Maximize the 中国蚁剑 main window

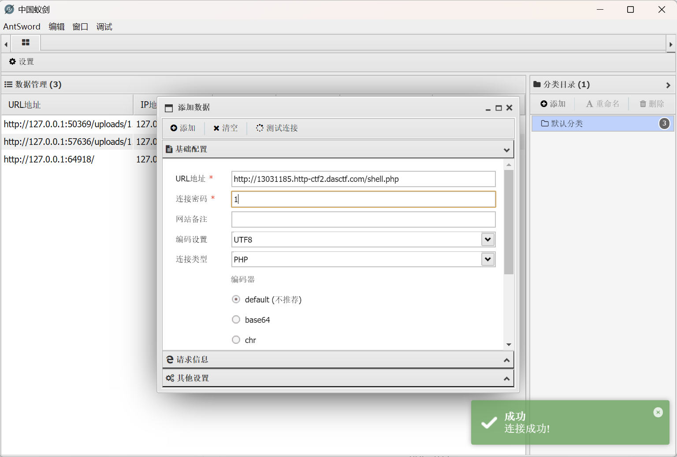[x=630, y=10]
